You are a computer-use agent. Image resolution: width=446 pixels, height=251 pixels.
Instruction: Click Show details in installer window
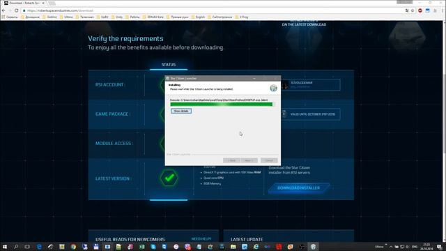coord(181,111)
